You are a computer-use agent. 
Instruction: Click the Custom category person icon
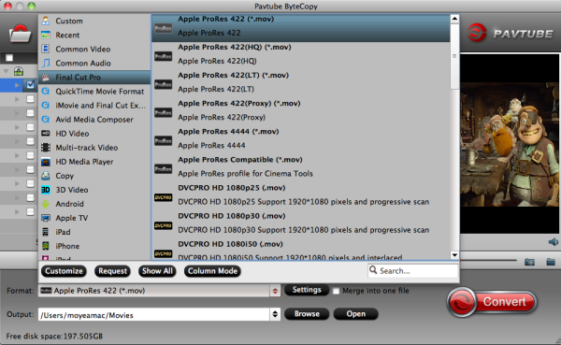(46, 21)
